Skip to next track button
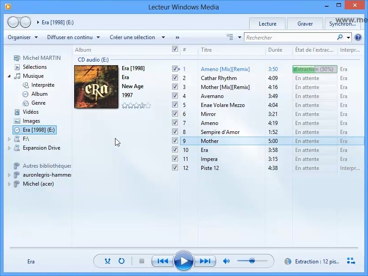Viewport: 368px width, 276px height. point(205,261)
